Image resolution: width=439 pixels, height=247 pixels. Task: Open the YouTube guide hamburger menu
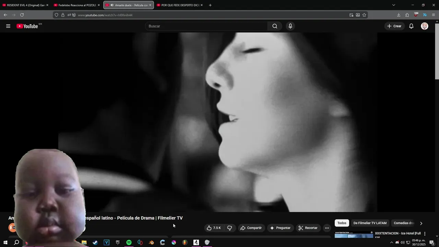[8, 26]
